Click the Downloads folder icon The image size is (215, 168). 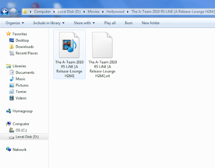pos(11,47)
